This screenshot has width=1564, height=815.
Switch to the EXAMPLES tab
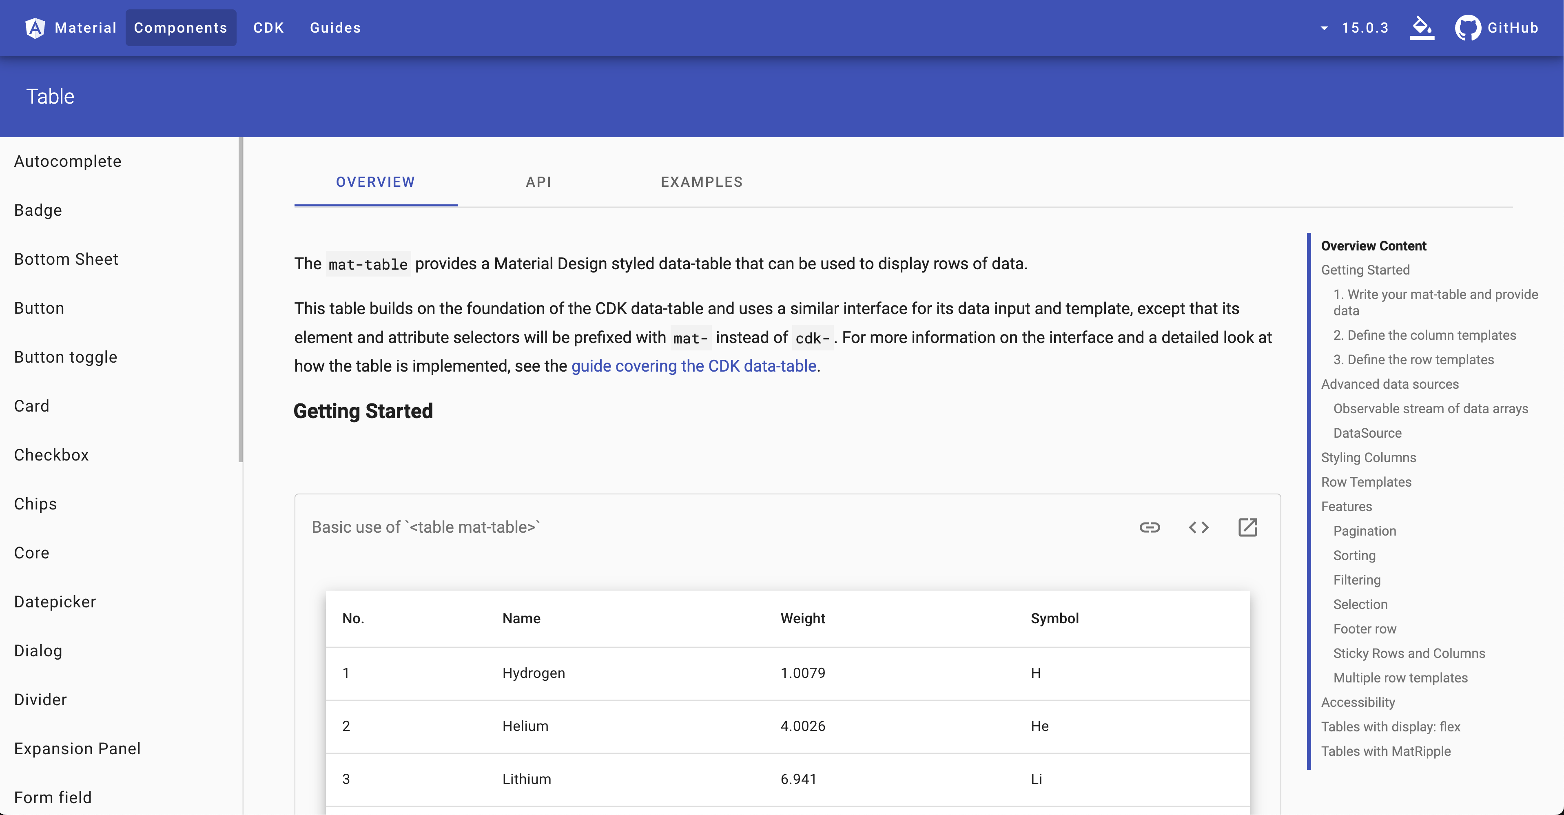[x=701, y=182]
